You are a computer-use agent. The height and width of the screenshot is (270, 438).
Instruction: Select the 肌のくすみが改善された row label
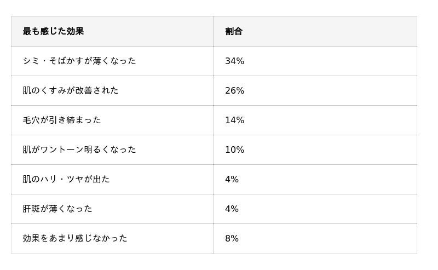click(x=70, y=90)
